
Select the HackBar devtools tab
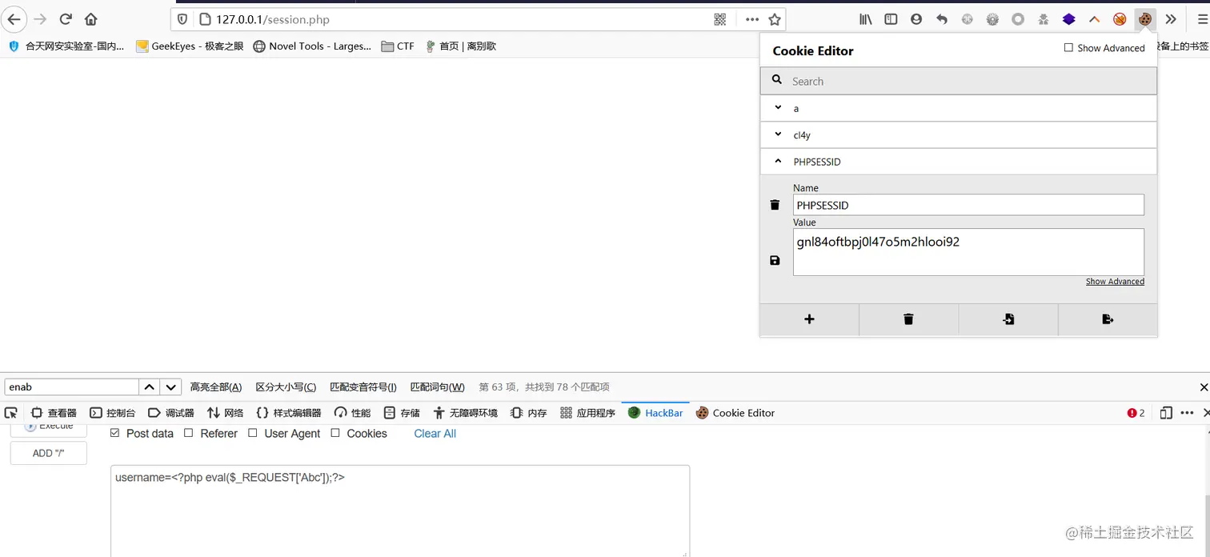coord(655,413)
